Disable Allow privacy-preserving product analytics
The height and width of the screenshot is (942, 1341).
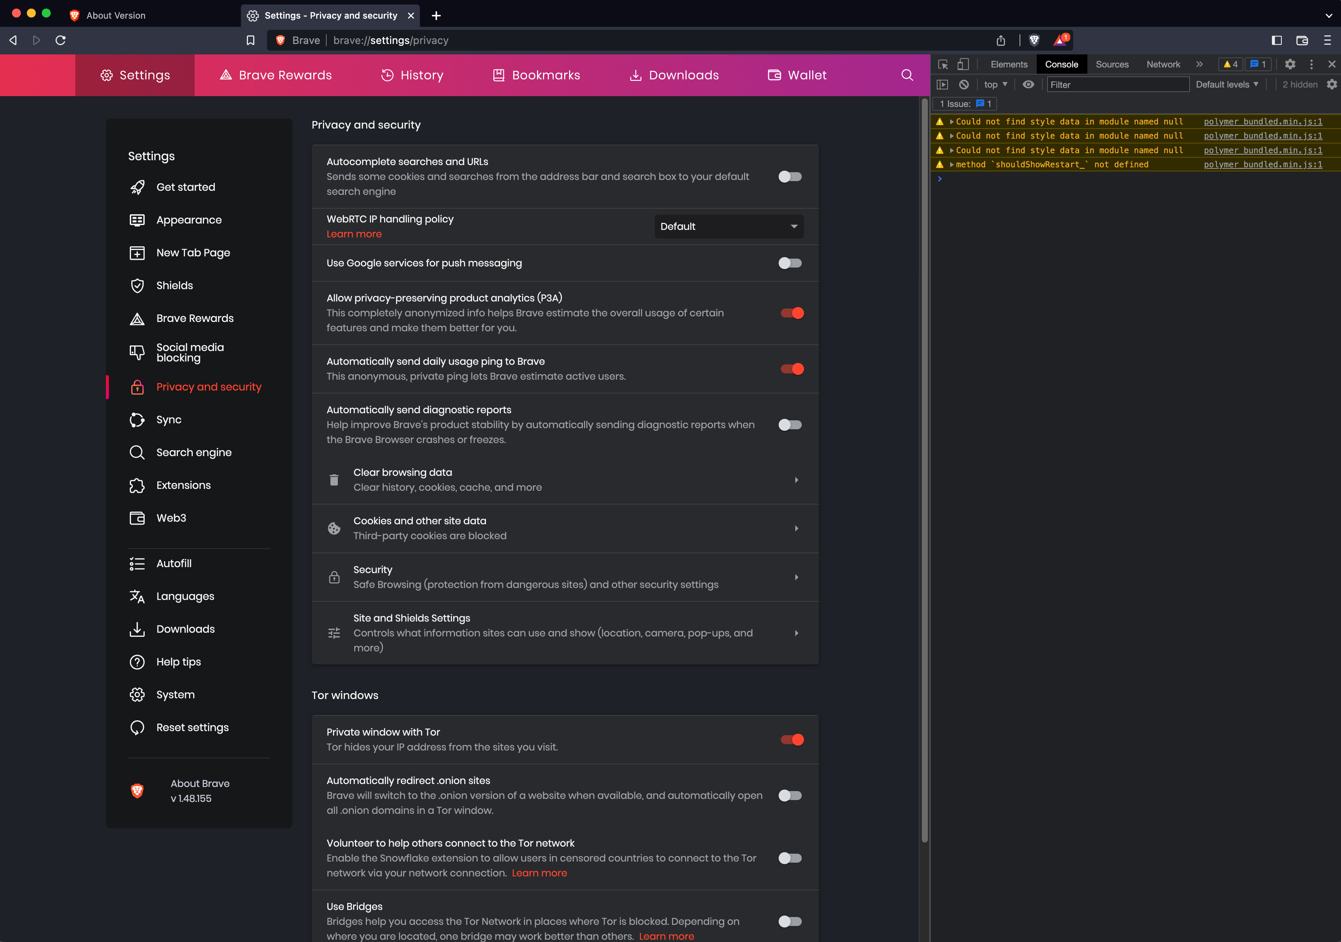pos(791,313)
